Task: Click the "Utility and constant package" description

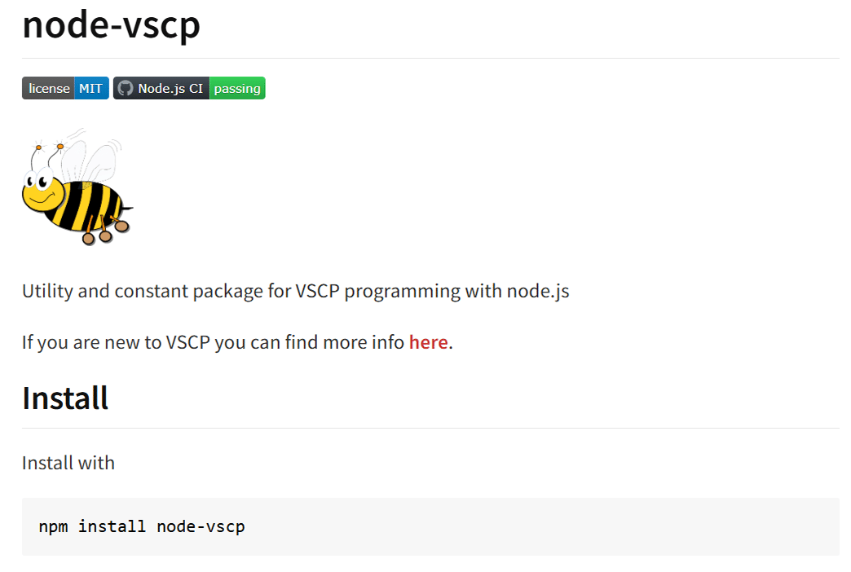Action: coord(295,291)
